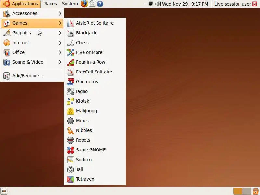Viewport: 260px width, 195px height.
Task: Click the Games category cards icon
Action: click(x=7, y=23)
